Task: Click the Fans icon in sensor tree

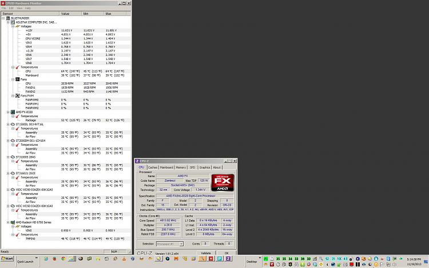Action: click(x=18, y=79)
